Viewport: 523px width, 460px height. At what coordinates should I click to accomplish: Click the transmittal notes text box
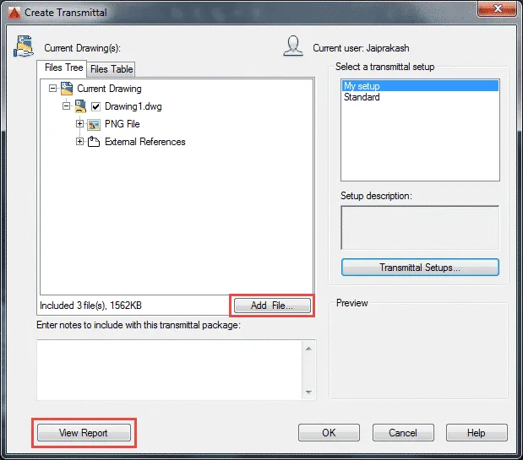point(169,370)
